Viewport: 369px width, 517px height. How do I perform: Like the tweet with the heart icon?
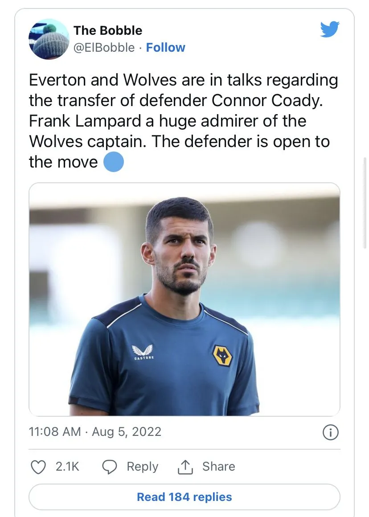pyautogui.click(x=38, y=467)
